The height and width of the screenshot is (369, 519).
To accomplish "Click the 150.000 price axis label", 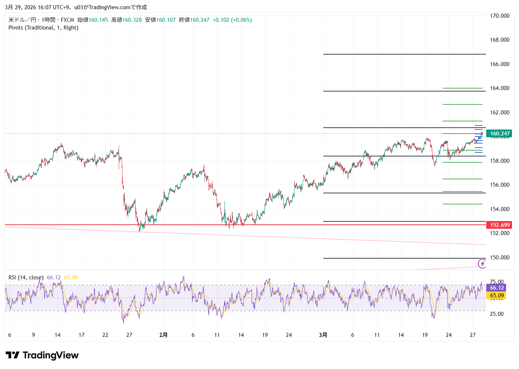I will click(499, 258).
